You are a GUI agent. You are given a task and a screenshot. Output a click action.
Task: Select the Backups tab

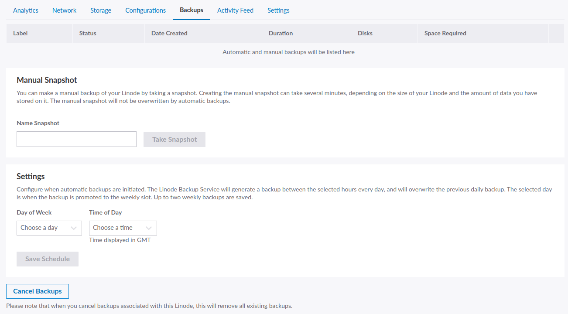pyautogui.click(x=191, y=10)
